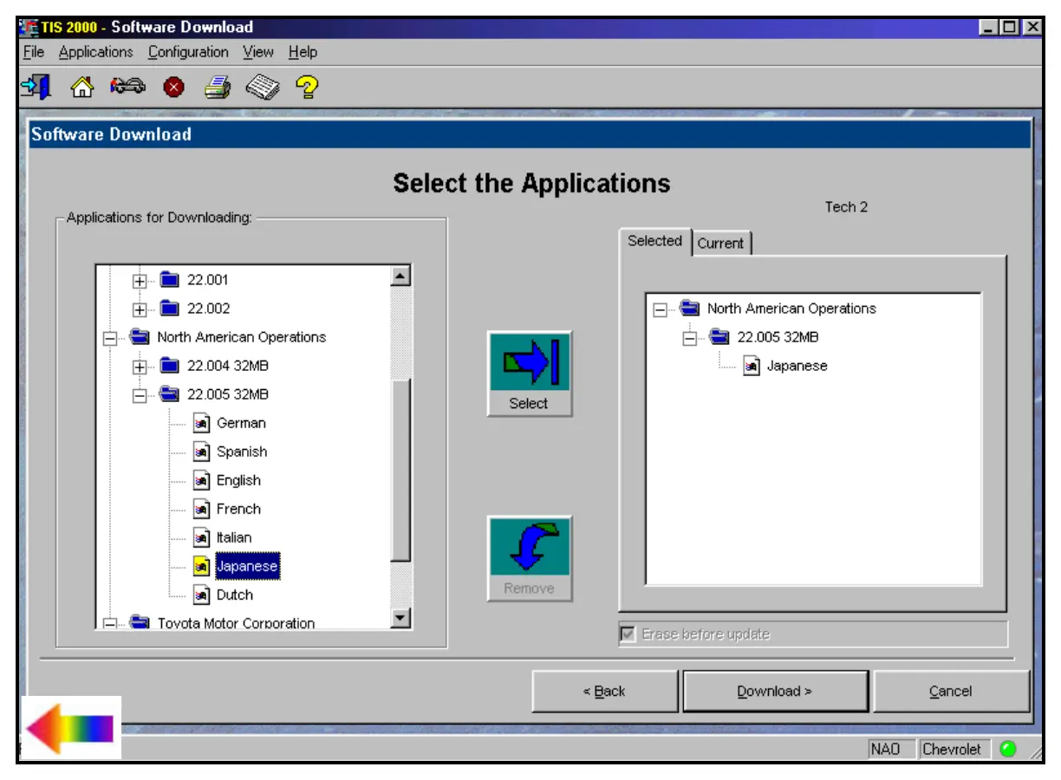The height and width of the screenshot is (780, 1061).
Task: Click the Select arrow button
Action: coord(530,374)
